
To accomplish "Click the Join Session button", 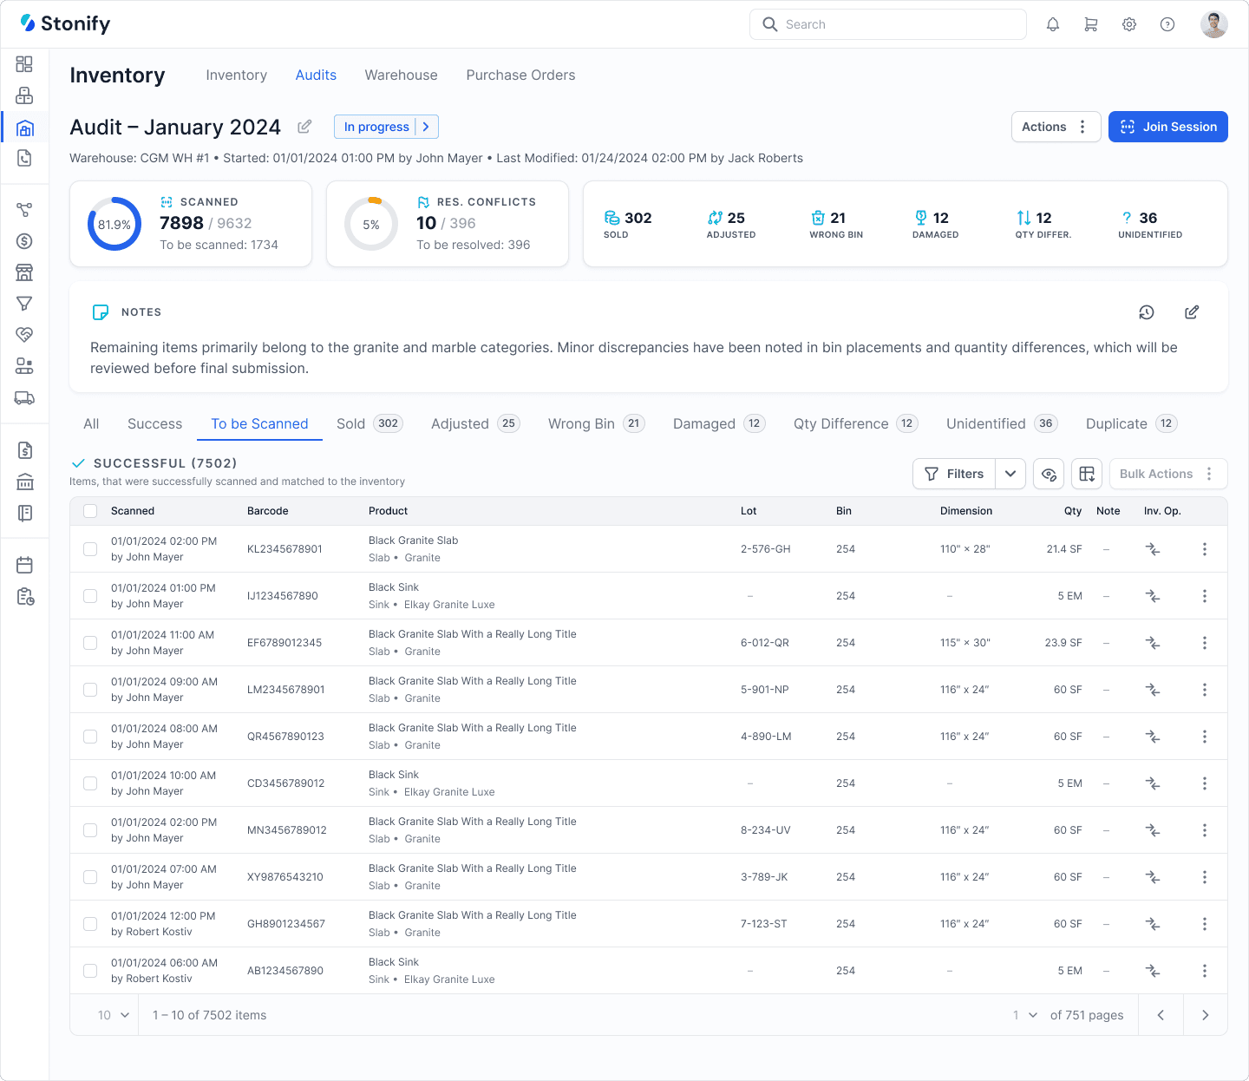I will 1168,127.
